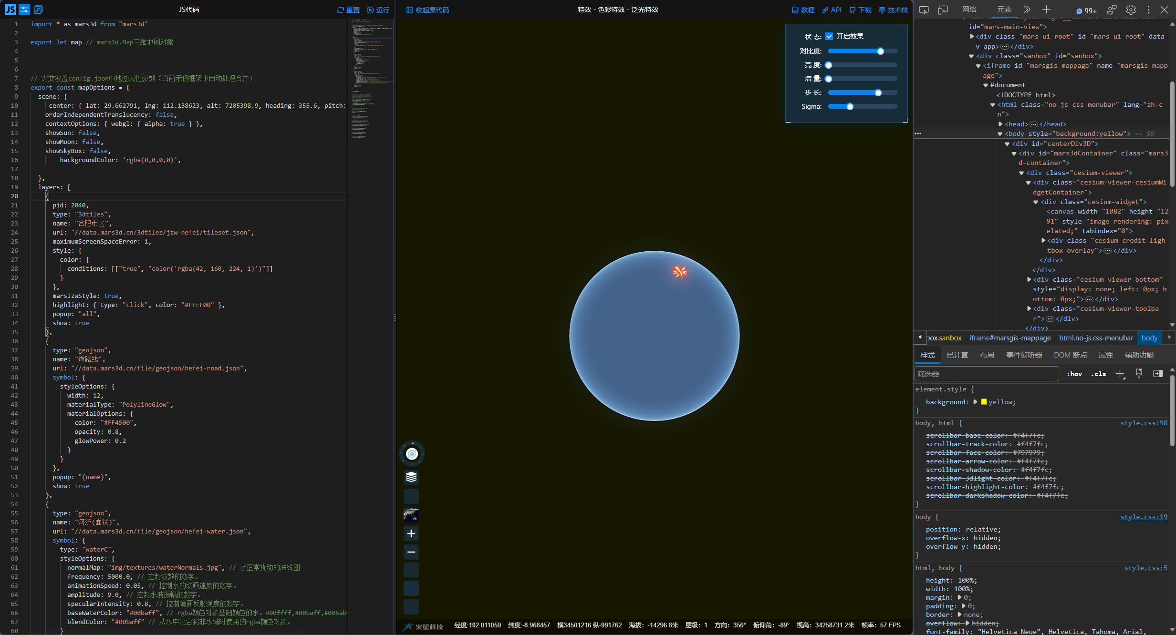Focus the 筛选器 styles filter field
This screenshot has width=1176, height=635.
(x=986, y=374)
